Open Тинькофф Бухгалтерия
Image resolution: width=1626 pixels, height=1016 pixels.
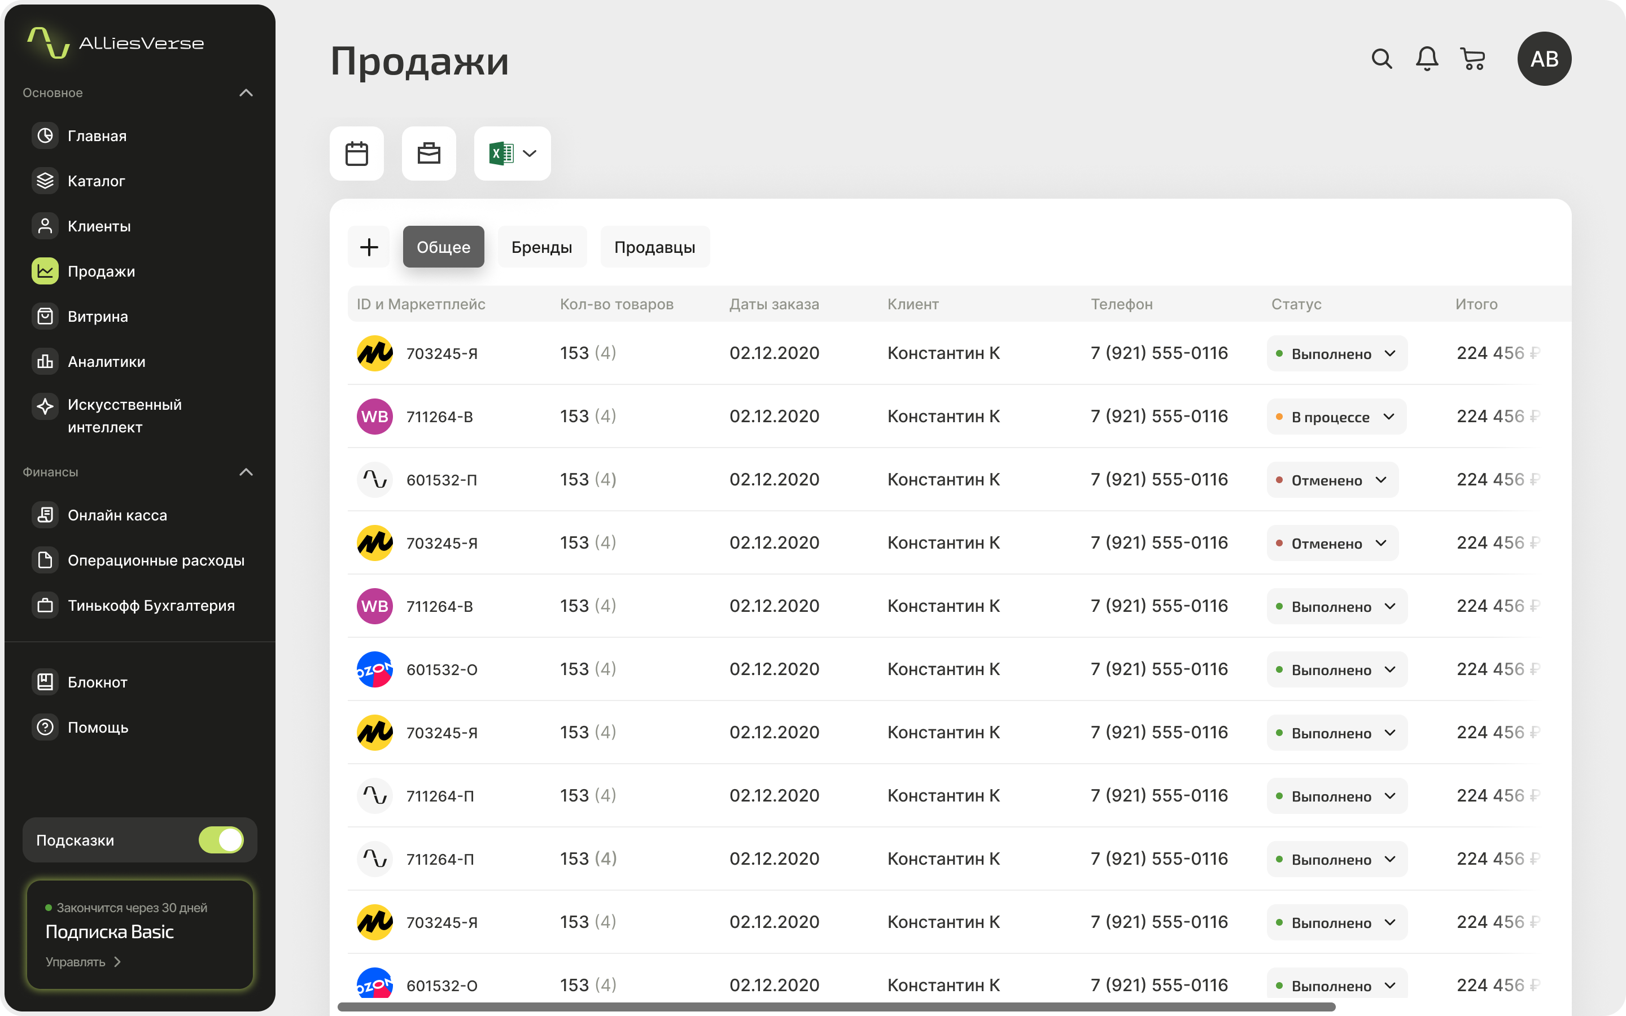tap(134, 605)
